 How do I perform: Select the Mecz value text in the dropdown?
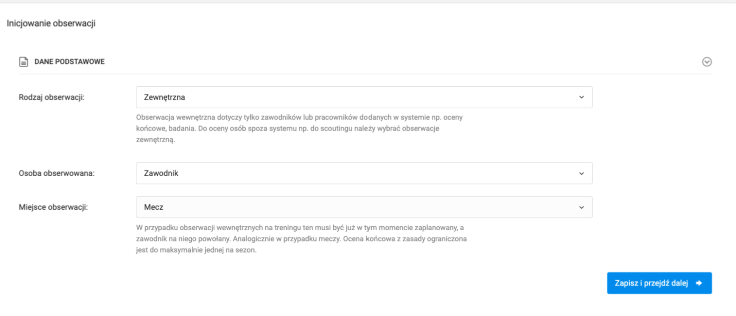(x=154, y=207)
